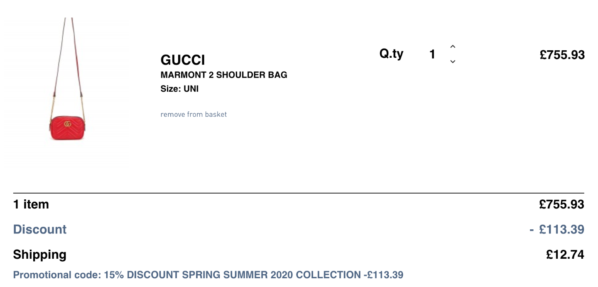Click the Size: UNI text

(179, 89)
